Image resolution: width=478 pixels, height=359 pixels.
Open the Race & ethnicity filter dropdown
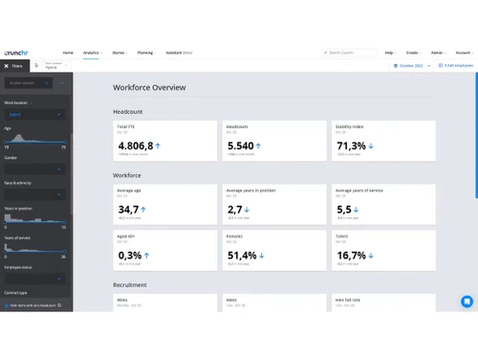coord(34,194)
